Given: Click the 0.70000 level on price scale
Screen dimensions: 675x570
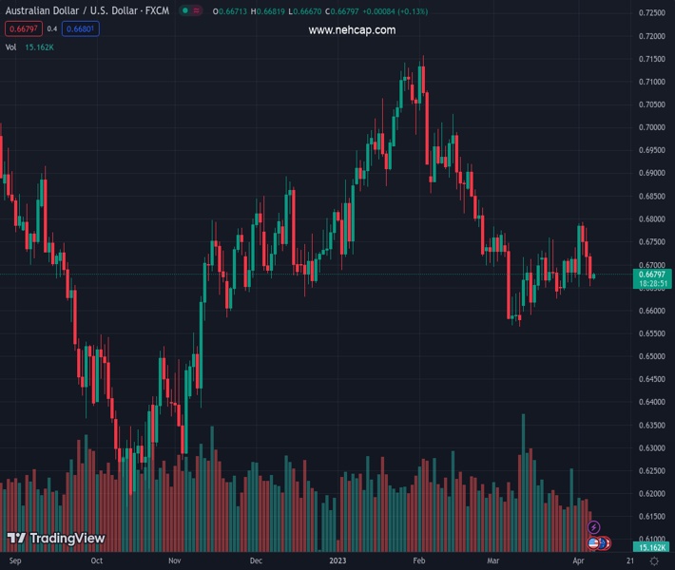Looking at the screenshot, I should (x=651, y=127).
